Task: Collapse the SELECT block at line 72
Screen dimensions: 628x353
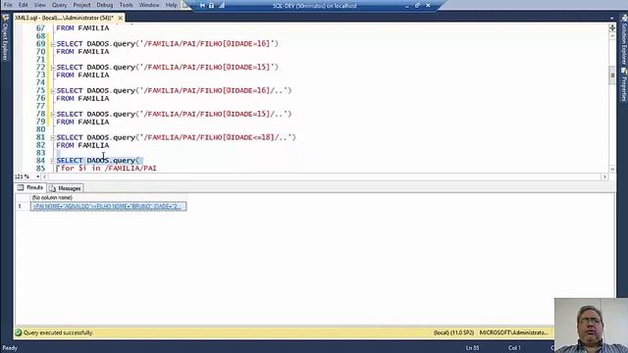Action: point(52,68)
